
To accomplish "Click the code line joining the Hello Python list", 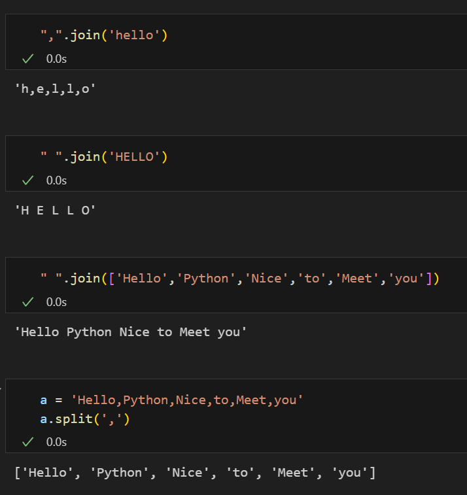I will coord(239,279).
